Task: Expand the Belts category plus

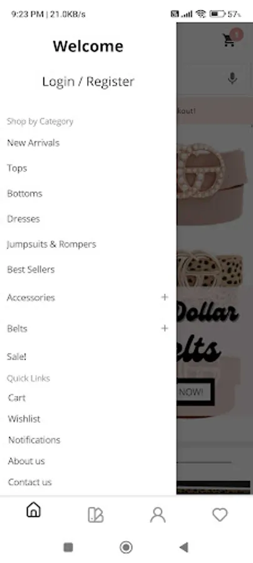Action: (x=165, y=328)
